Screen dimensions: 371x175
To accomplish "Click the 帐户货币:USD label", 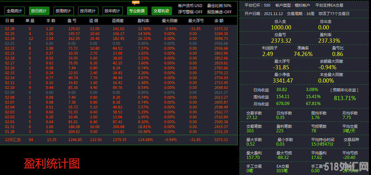I will pos(190,6).
